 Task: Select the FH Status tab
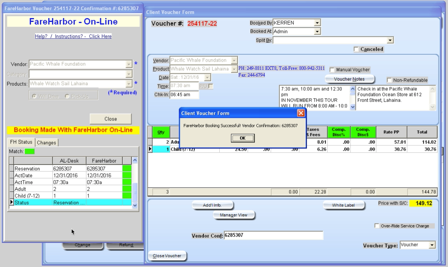coord(21,142)
